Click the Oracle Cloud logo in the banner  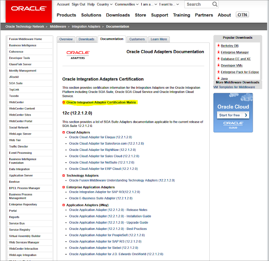coord(233,125)
